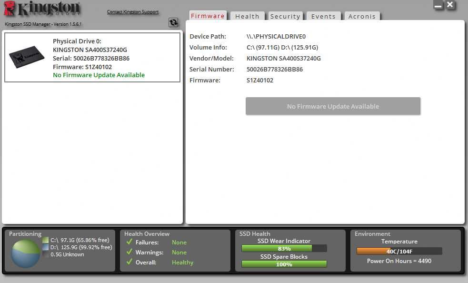Select the SSD drive thumbnail image
Screen dimensions: 468x283
[x=27, y=57]
